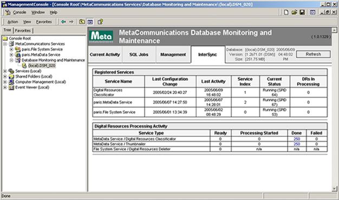Open the Console menu
The image size is (339, 200).
coord(19,12)
